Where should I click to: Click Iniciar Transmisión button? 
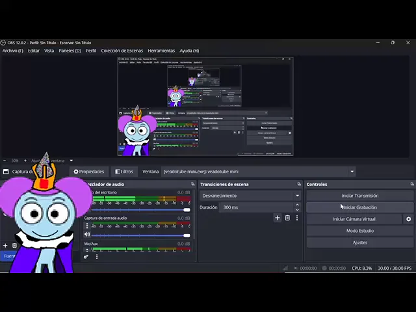[x=360, y=196]
